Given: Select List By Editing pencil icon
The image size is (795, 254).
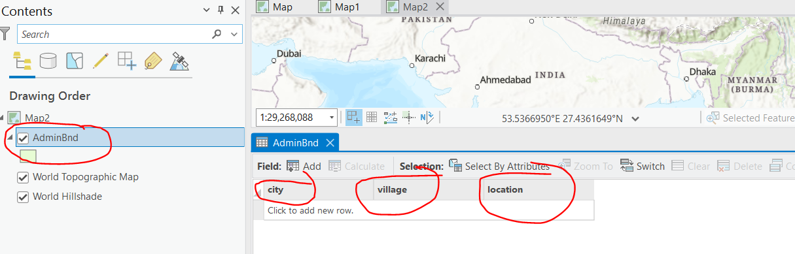Looking at the screenshot, I should tap(100, 61).
